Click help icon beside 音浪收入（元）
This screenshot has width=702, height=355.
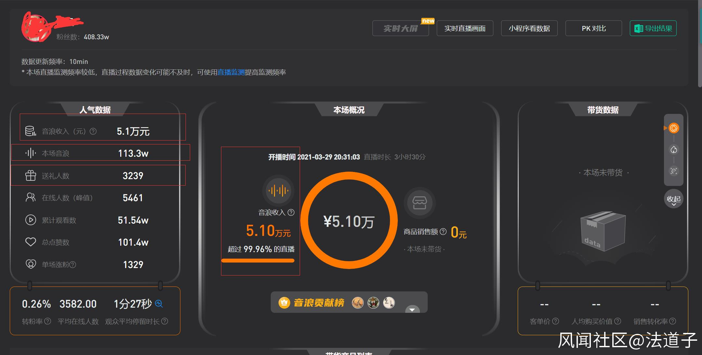pos(93,131)
